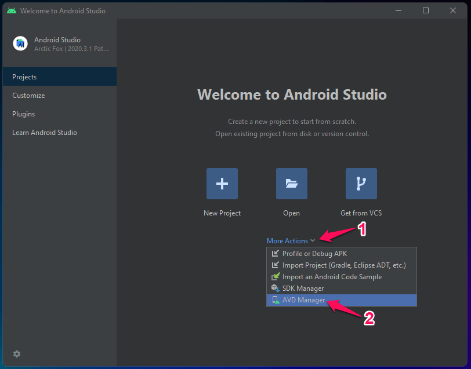The height and width of the screenshot is (369, 471).
Task: Click the Android Studio name in the sidebar header
Action: click(x=57, y=40)
